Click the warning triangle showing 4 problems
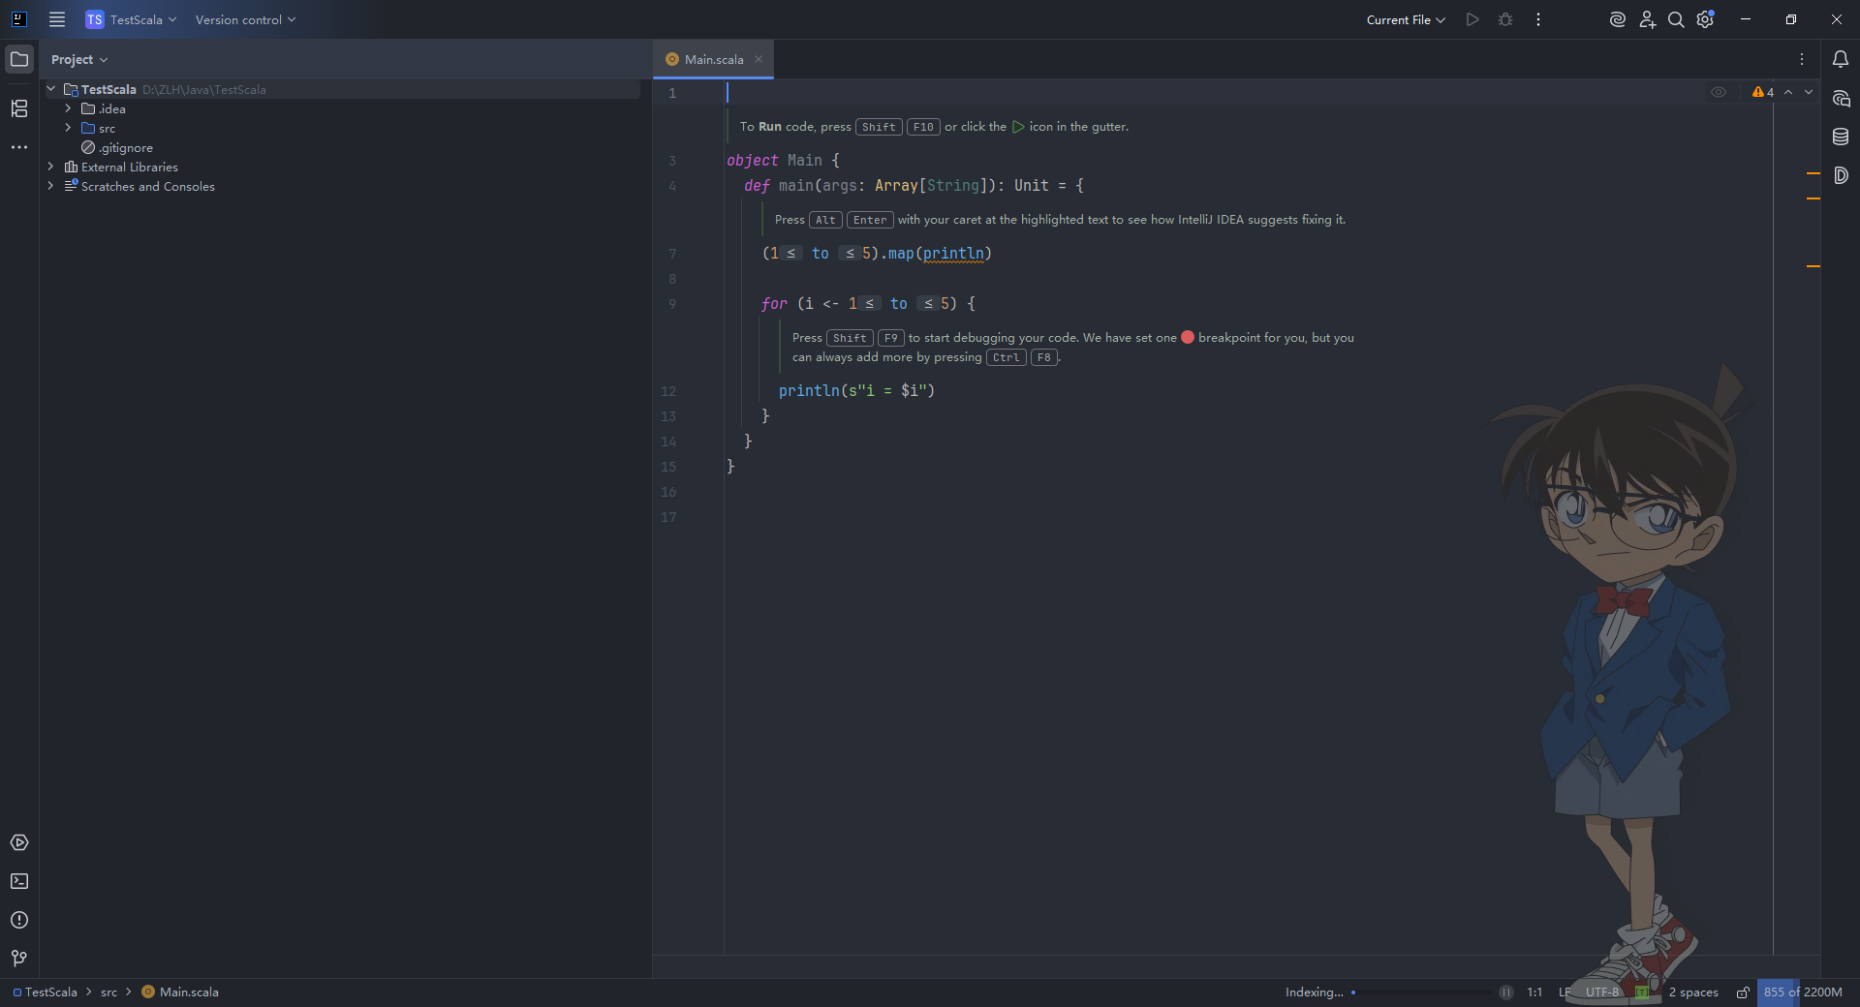The width and height of the screenshot is (1860, 1007). pos(1763,92)
